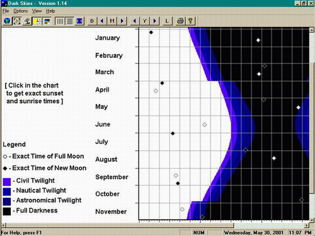Image resolution: width=315 pixels, height=236 pixels.
Task: Open the File menu
Action: (6, 11)
